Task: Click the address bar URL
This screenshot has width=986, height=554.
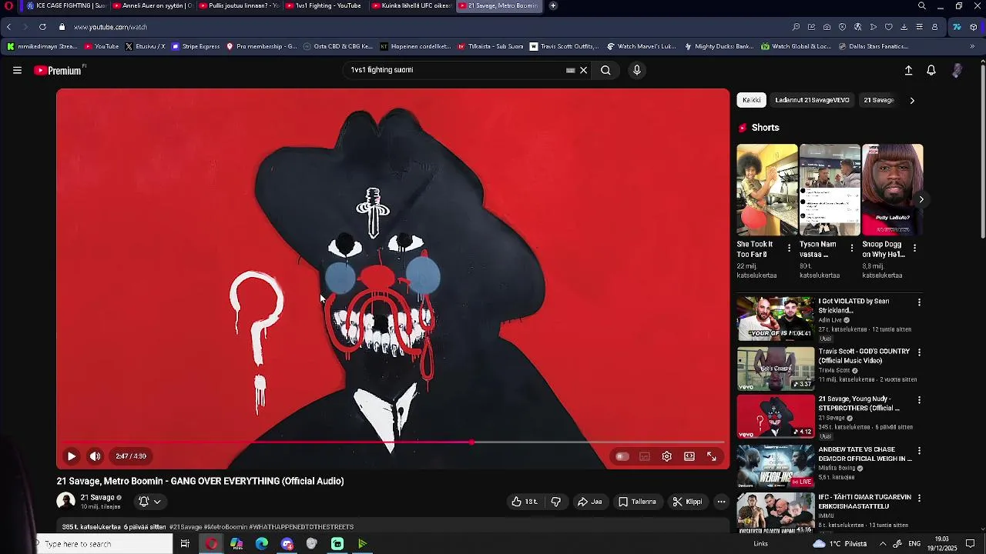Action: 110,27
